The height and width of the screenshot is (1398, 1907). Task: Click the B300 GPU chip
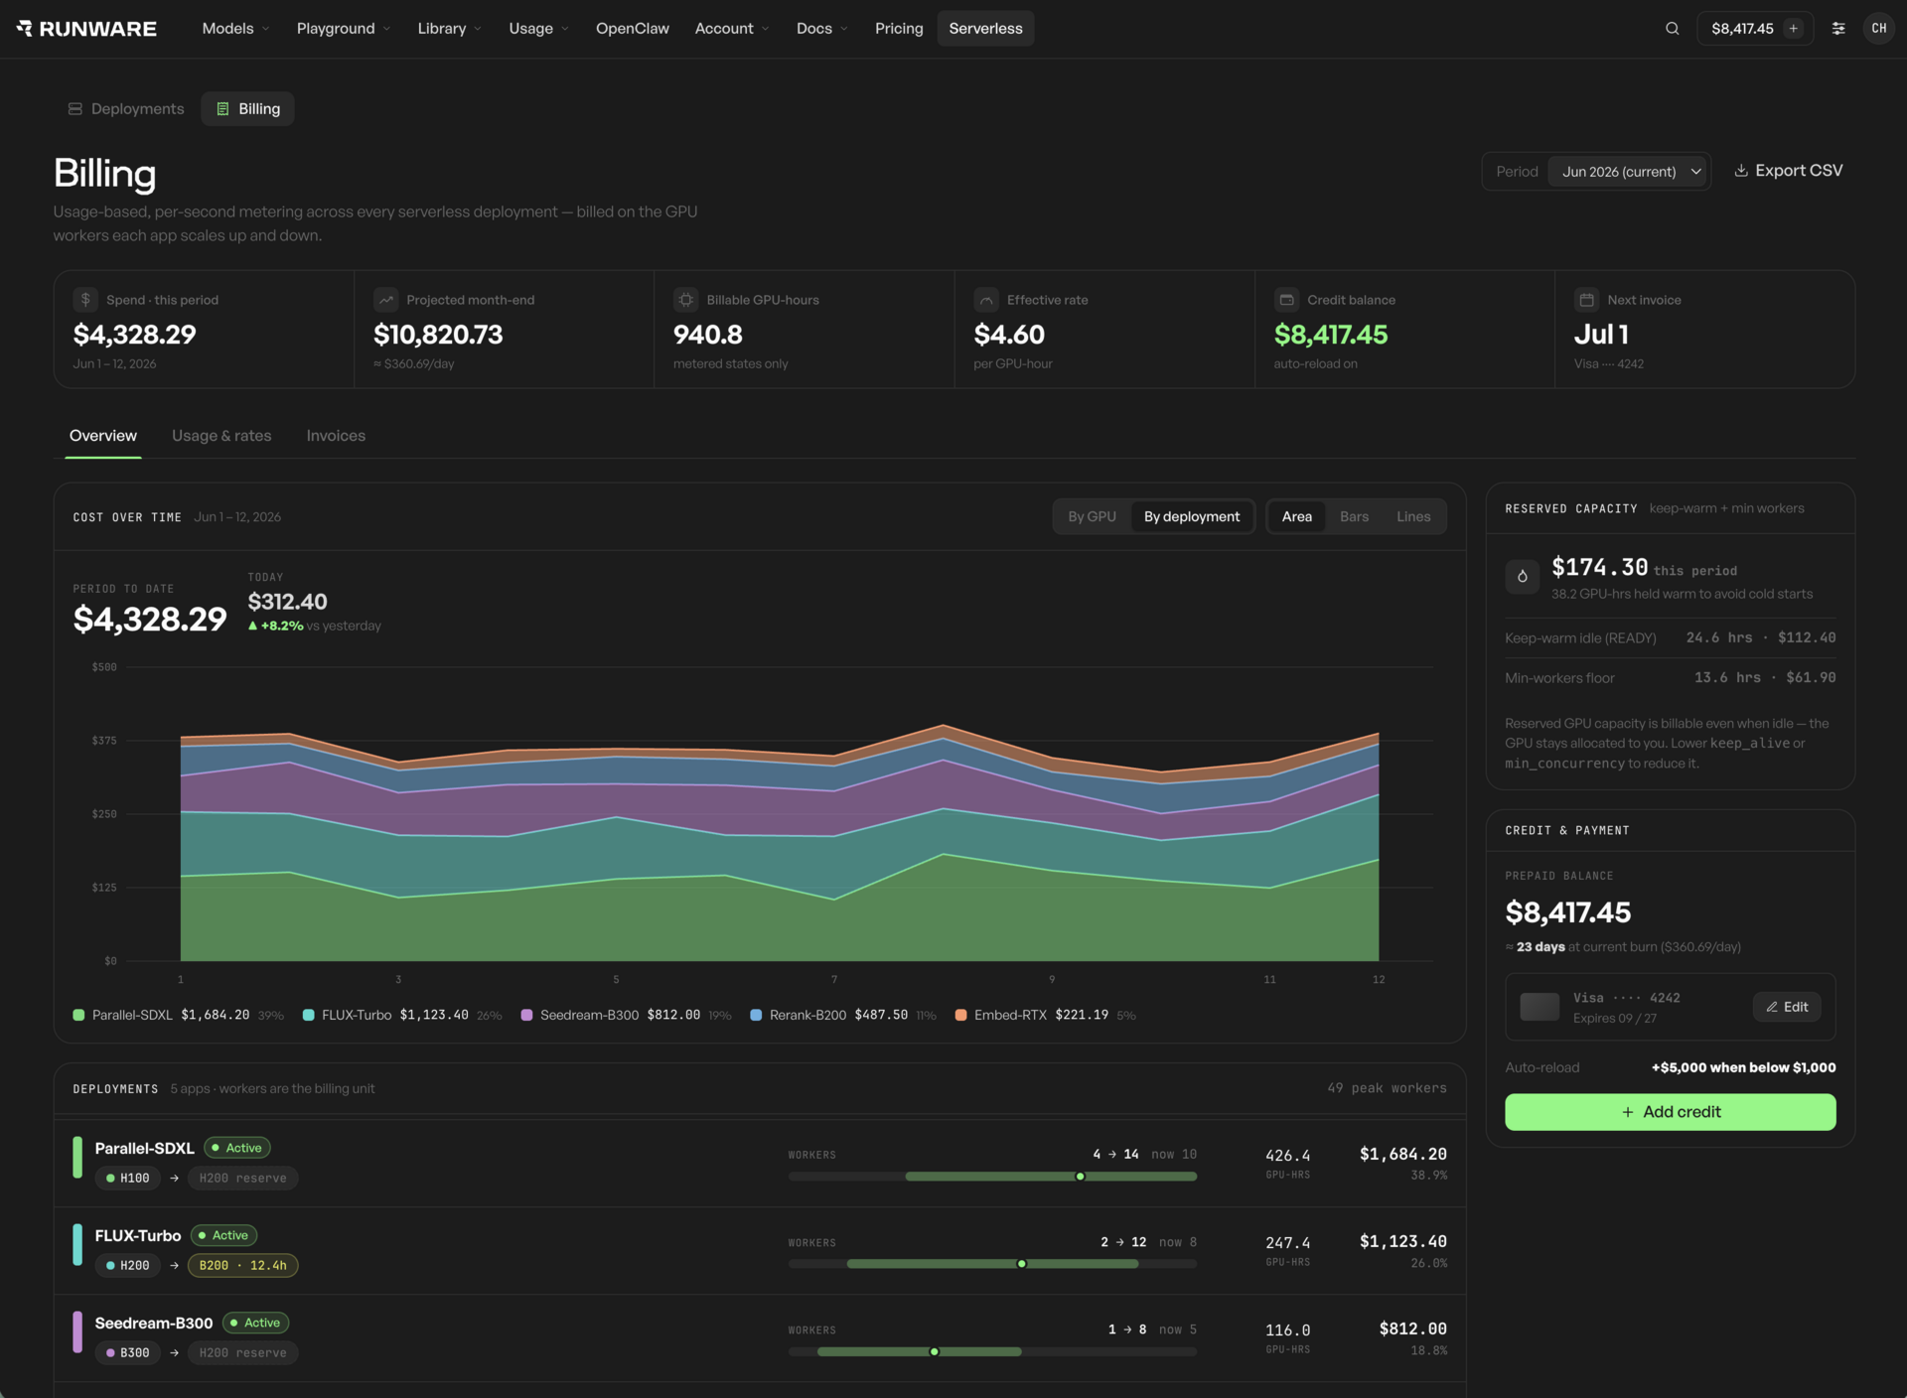point(128,1353)
